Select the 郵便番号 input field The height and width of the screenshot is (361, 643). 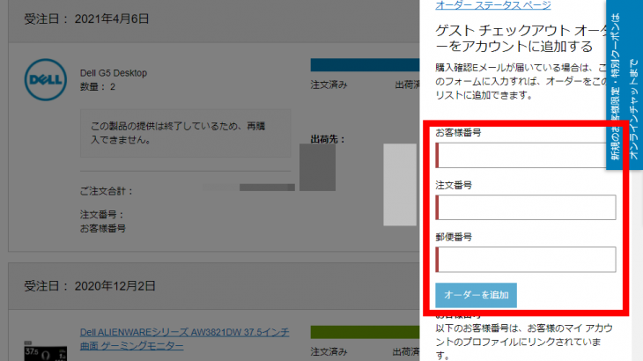(527, 260)
